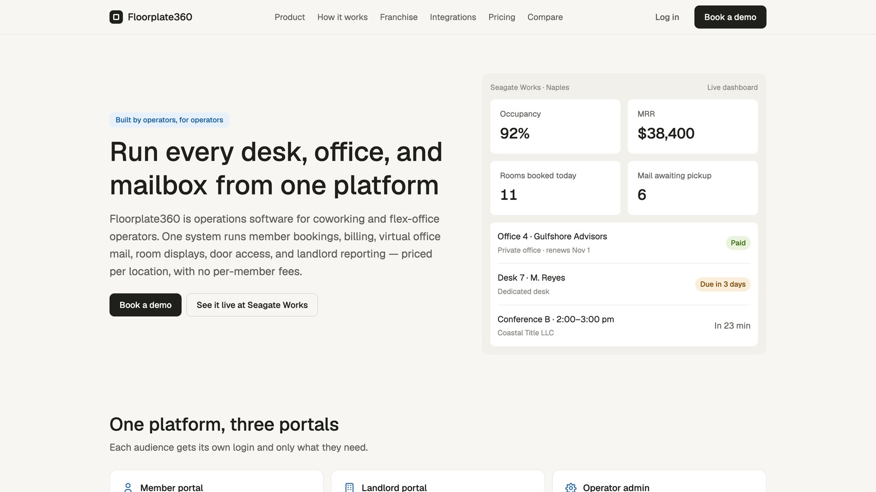The width and height of the screenshot is (876, 492).
Task: Click the Rooms booked today card
Action: click(x=555, y=188)
